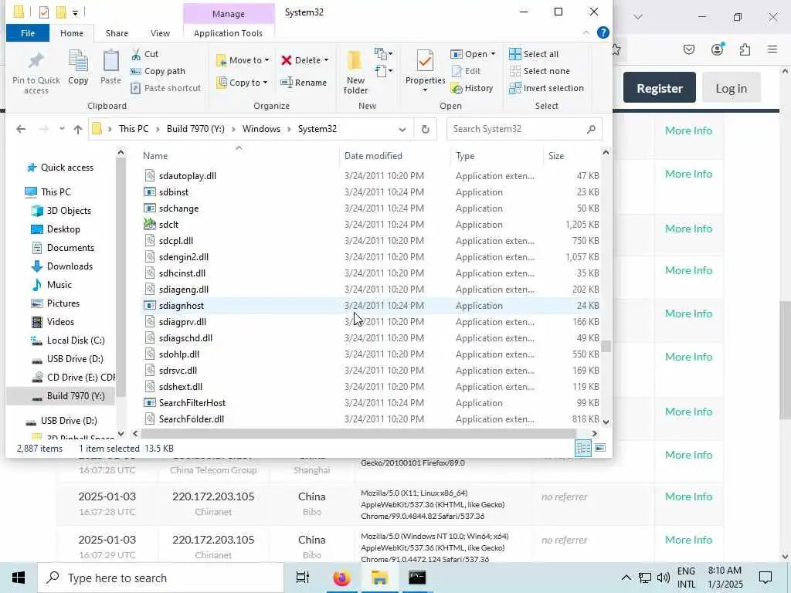Cut the selected file

pos(144,54)
